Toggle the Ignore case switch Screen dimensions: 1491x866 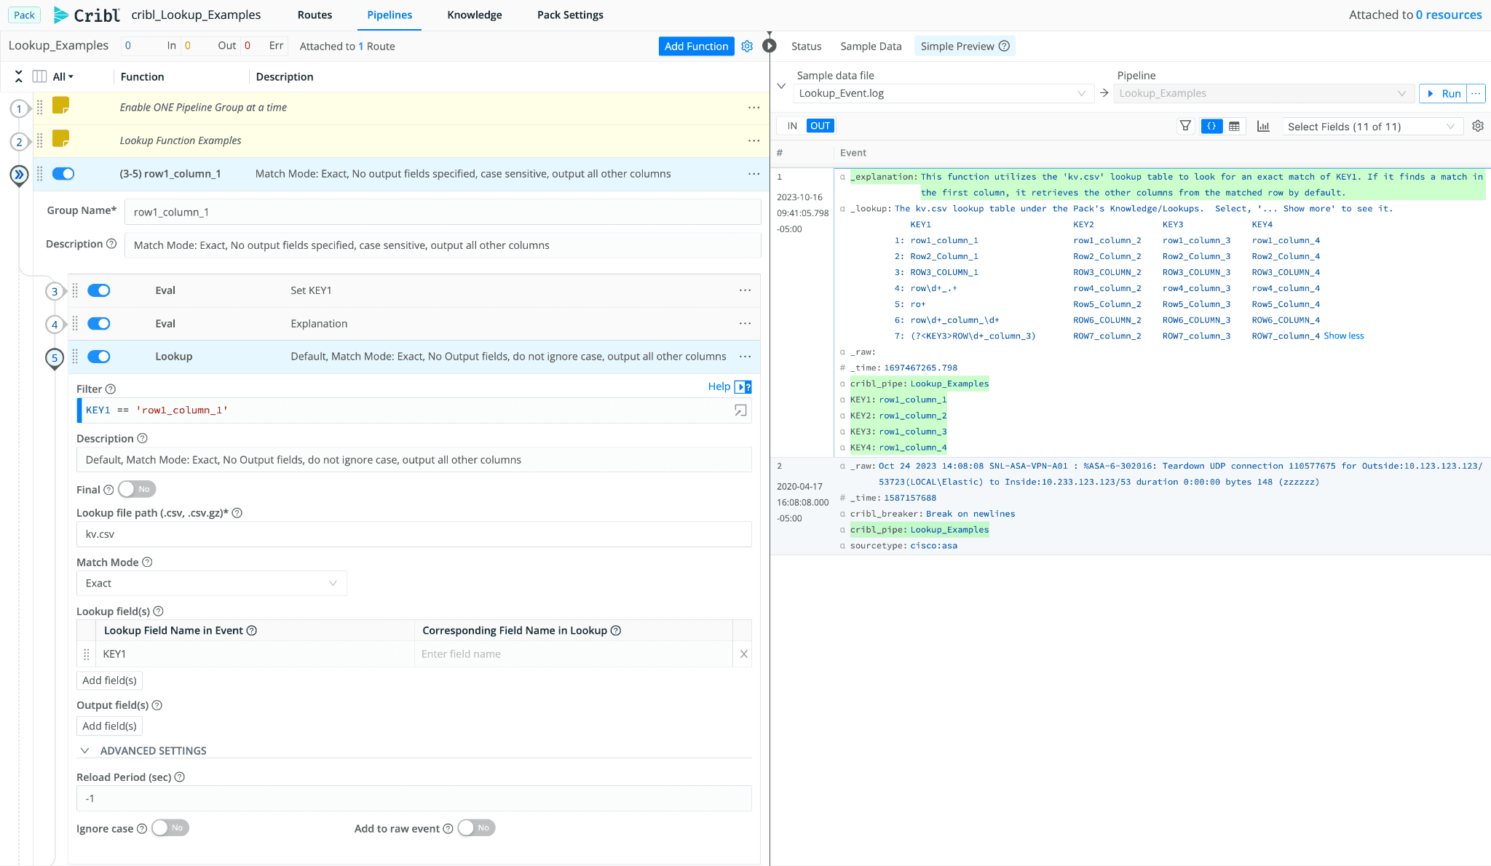[170, 828]
